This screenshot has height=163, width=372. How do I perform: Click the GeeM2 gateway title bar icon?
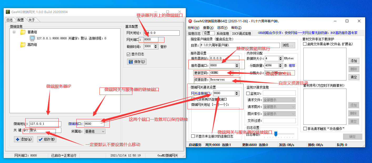[8, 12]
